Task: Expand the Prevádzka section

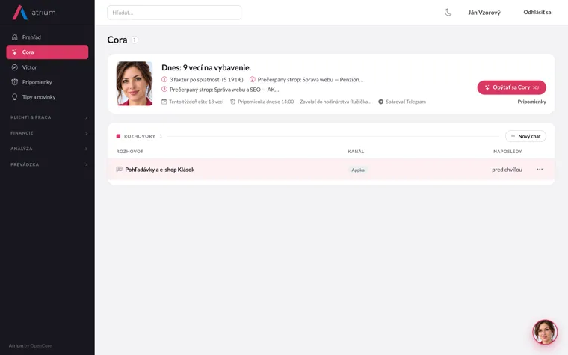Action: (x=49, y=164)
